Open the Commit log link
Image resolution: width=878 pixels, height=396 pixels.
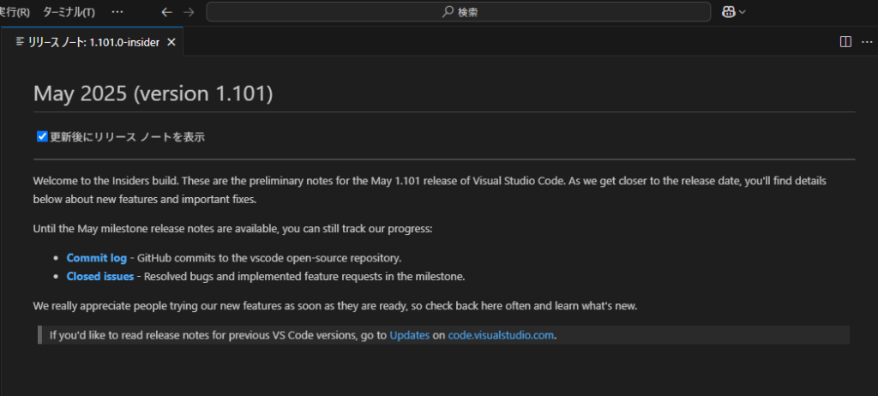(96, 258)
